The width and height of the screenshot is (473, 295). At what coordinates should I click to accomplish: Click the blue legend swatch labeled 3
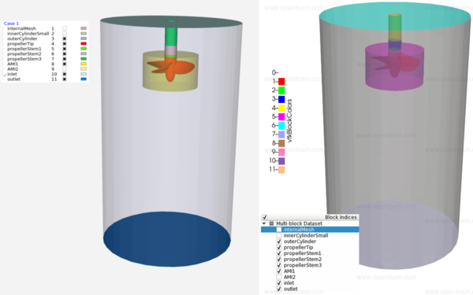pyautogui.click(x=281, y=99)
